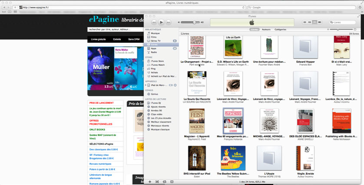Select the Mes 60 engagements book cover
Viewport: 364px width, 185px height.
[233, 120]
